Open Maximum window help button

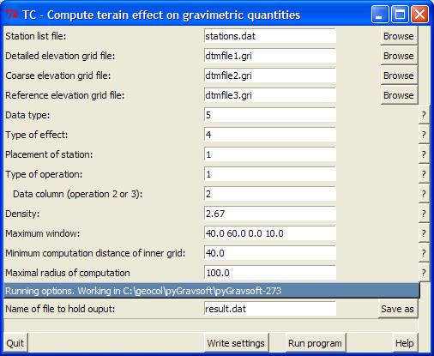pos(424,233)
